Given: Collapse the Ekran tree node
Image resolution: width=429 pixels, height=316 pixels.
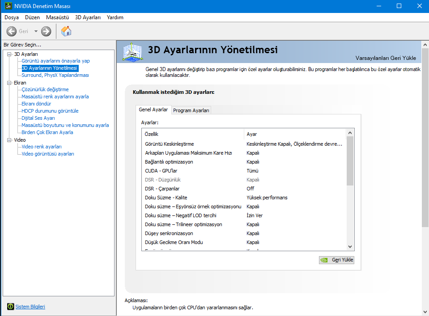Looking at the screenshot, I should click(x=9, y=83).
